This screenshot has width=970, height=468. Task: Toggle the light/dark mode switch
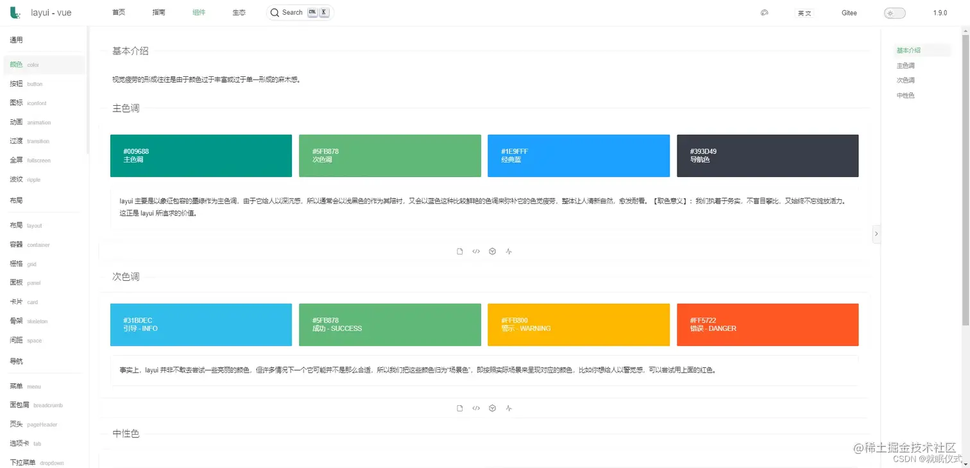(894, 13)
